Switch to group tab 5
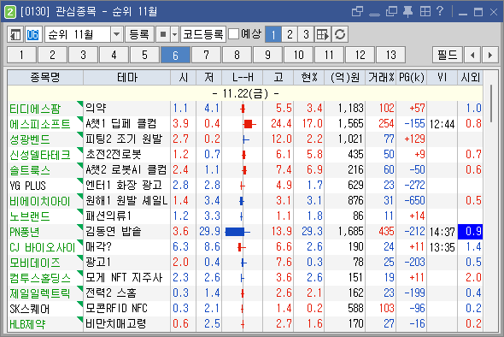Viewport: 504px width, 337px height. pos(144,55)
